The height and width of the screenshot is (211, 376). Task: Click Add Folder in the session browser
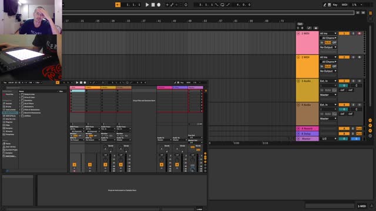(x=11, y=156)
